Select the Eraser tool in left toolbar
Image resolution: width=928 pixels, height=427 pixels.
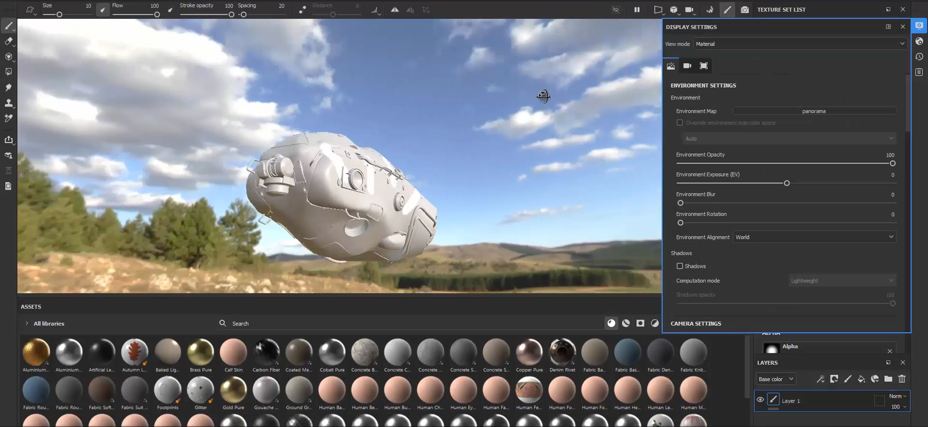[x=8, y=42]
